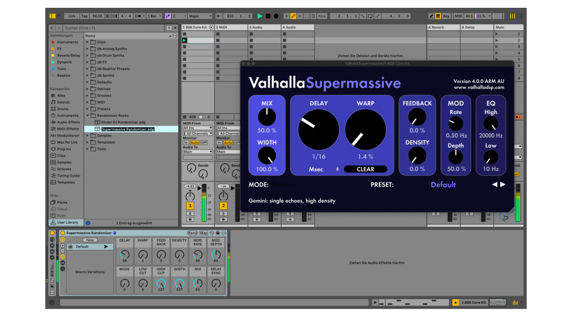Open the Major scale dropdown
572x316 pixels.
click(200, 16)
